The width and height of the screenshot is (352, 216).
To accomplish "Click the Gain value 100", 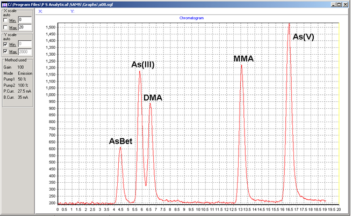I will click(20, 67).
